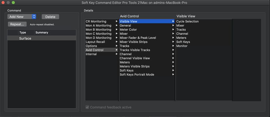The width and height of the screenshot is (270, 117).
Task: Expand arrow next to Mixer Visible Strips
Action: [173, 42]
